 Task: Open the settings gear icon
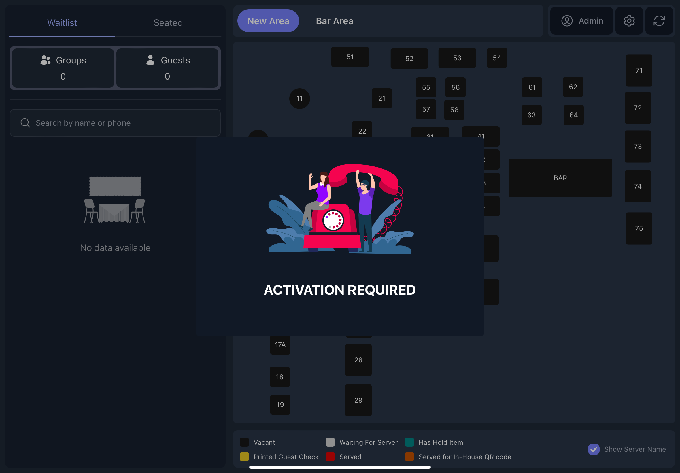pyautogui.click(x=629, y=21)
